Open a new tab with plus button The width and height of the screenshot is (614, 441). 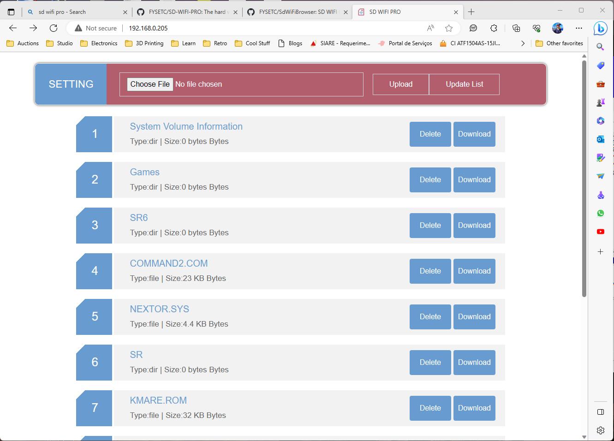(x=471, y=12)
